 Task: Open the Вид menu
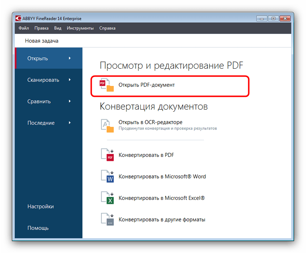tap(58, 28)
